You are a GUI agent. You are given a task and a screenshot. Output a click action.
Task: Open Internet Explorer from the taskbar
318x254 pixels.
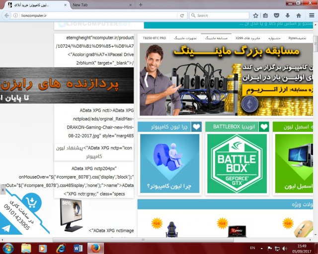point(61,248)
